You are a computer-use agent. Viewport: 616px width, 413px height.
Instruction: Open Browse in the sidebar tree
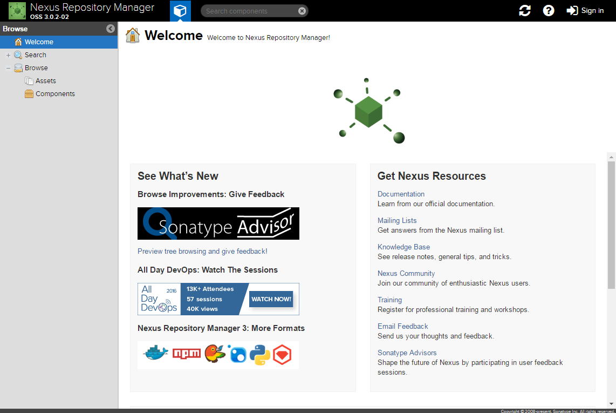(36, 68)
